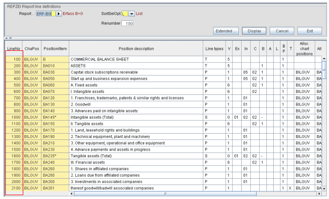
Task: Click the Alloc. chart positions column header
Action: (304, 48)
